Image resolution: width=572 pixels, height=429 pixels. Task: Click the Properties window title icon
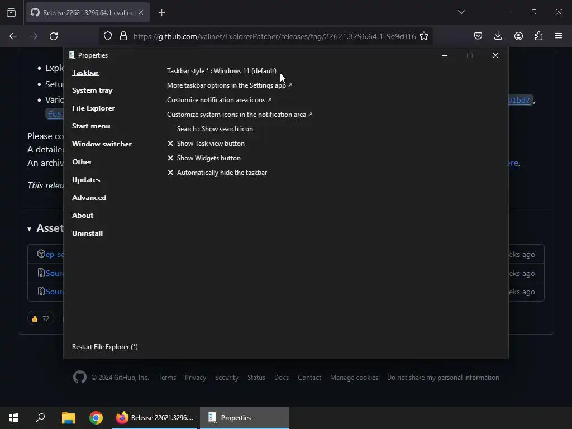point(72,55)
